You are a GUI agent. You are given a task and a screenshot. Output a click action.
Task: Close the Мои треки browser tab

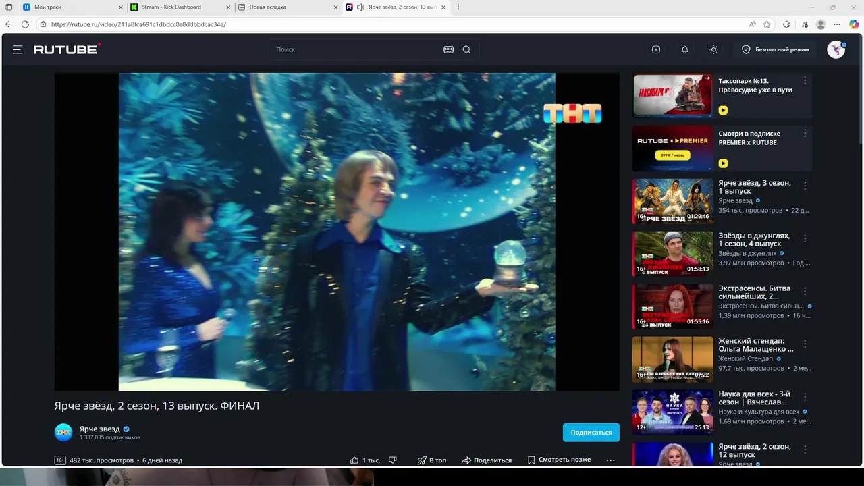click(121, 7)
